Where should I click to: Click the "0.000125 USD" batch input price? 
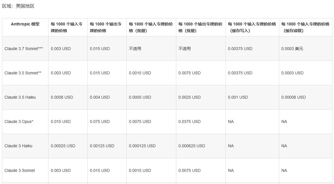tap(142, 146)
